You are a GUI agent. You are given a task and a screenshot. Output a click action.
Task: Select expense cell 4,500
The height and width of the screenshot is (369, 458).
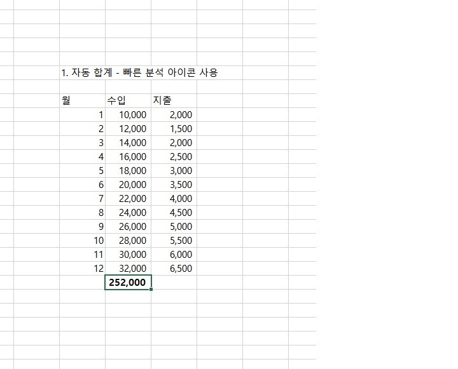pos(174,213)
